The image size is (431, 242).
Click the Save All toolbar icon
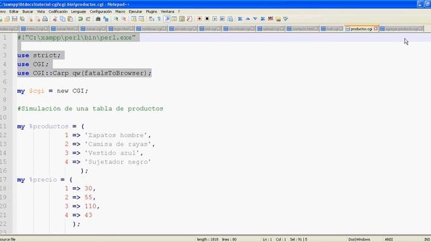tap(22, 19)
